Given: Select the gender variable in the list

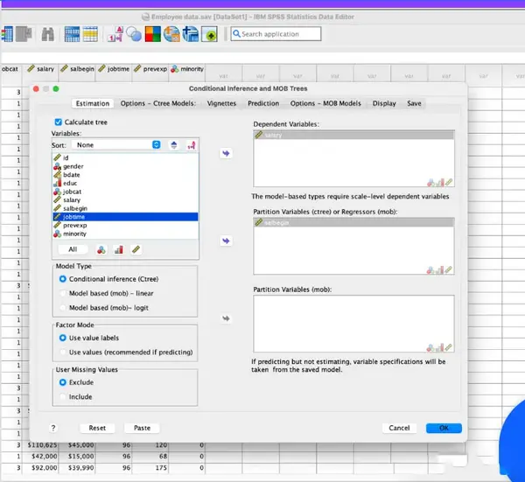Looking at the screenshot, I should pyautogui.click(x=125, y=166).
